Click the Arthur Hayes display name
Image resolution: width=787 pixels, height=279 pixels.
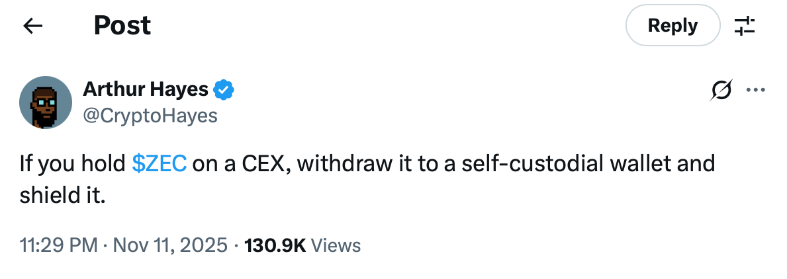click(x=146, y=89)
